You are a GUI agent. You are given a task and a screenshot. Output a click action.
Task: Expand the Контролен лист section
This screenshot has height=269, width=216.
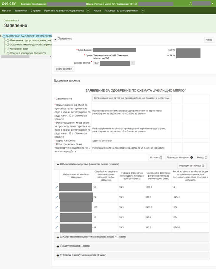[58, 246]
